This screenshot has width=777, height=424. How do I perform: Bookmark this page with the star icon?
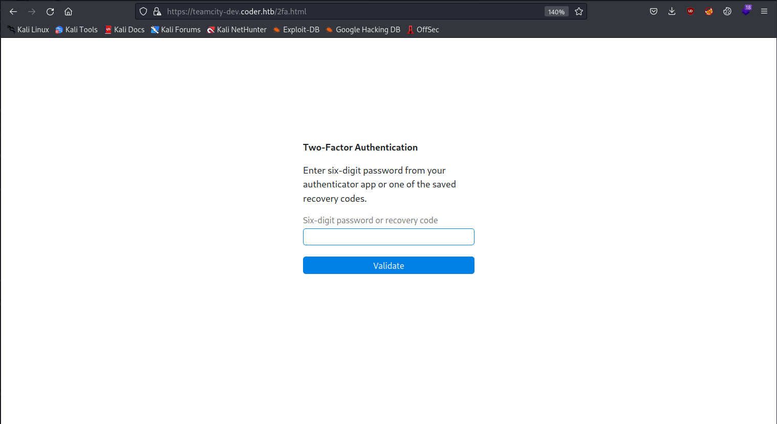pos(579,11)
